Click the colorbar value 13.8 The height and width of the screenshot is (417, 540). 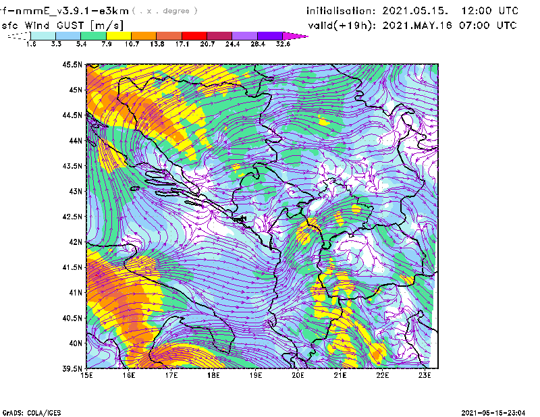[157, 44]
